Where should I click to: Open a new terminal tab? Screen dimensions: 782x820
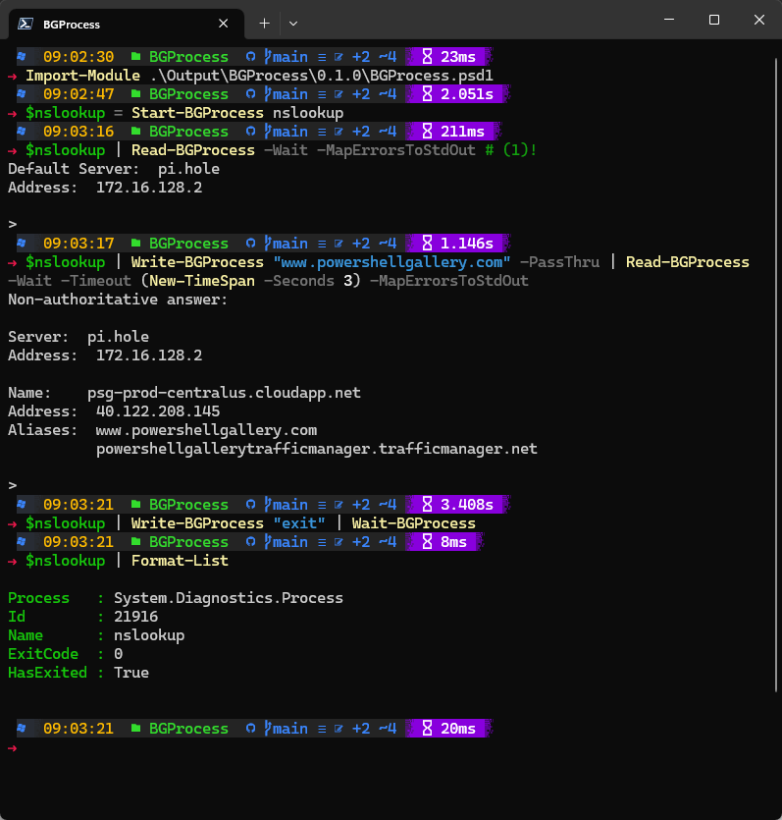264,24
